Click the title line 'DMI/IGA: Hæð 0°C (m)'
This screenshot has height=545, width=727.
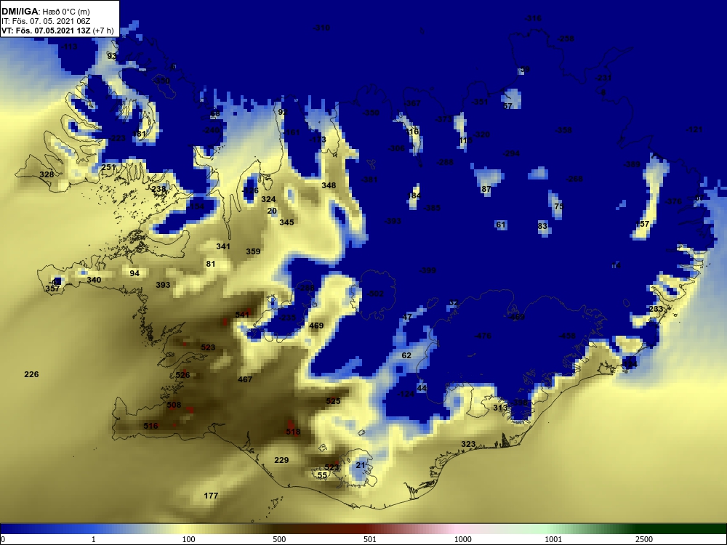pyautogui.click(x=45, y=12)
